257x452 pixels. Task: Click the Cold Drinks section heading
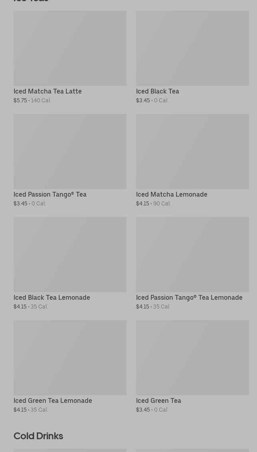[38, 436]
